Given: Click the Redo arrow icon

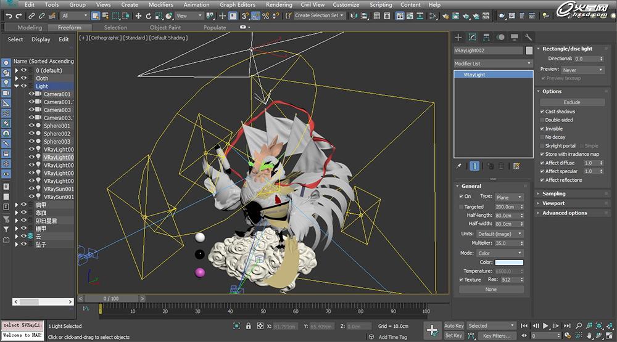Looking at the screenshot, I should (19, 16).
